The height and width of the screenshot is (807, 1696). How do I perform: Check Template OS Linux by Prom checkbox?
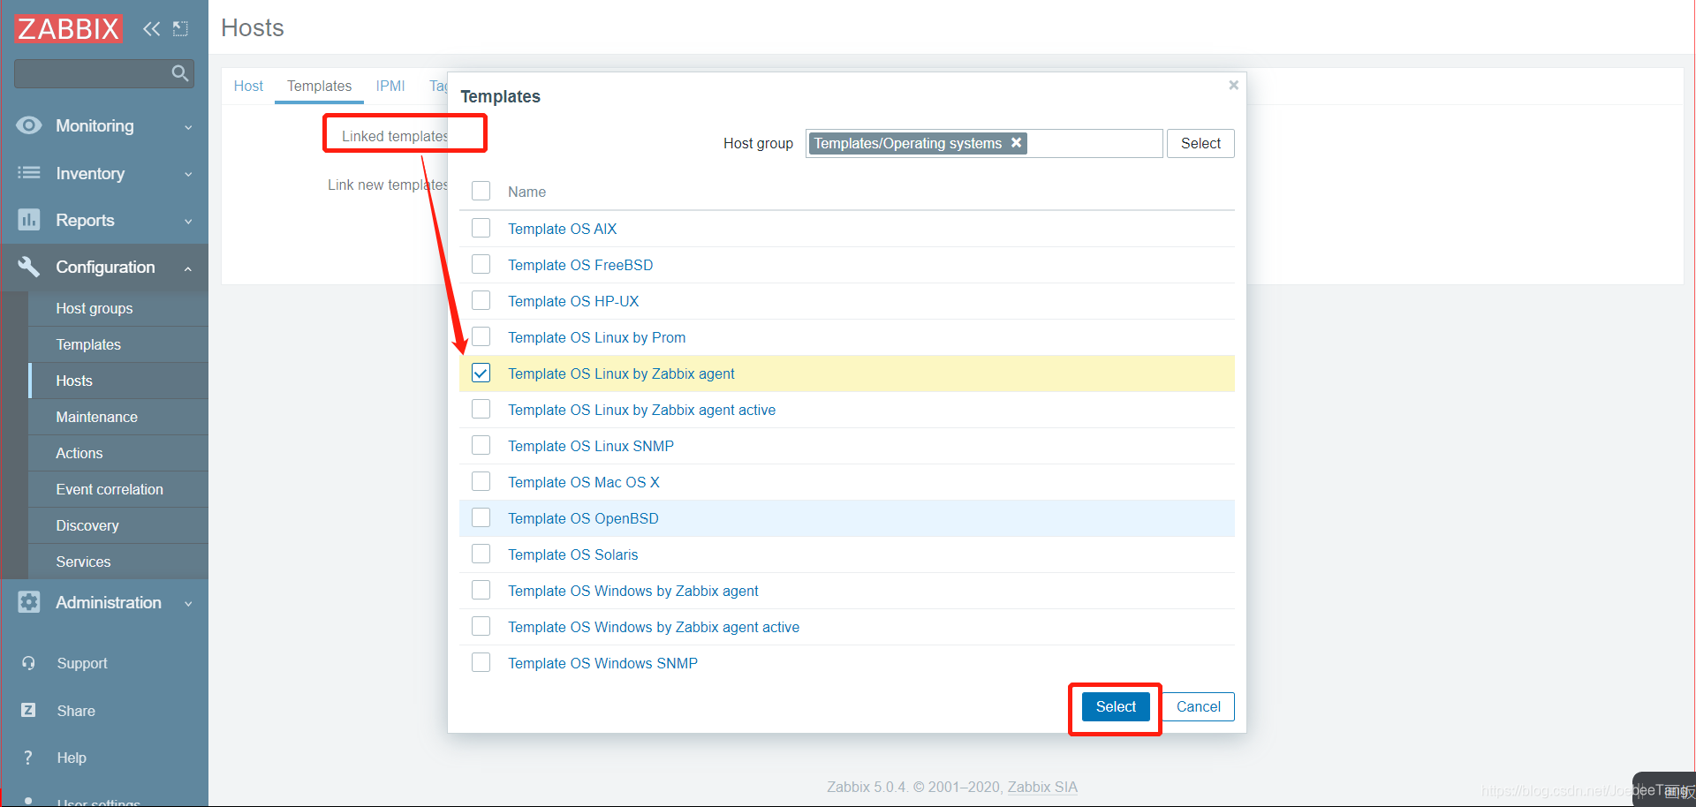[481, 336]
